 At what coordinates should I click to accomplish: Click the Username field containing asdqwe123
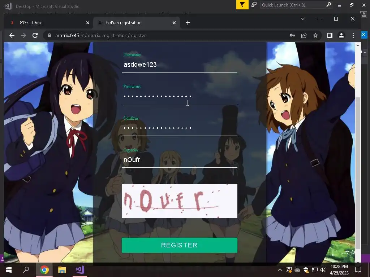[179, 65]
